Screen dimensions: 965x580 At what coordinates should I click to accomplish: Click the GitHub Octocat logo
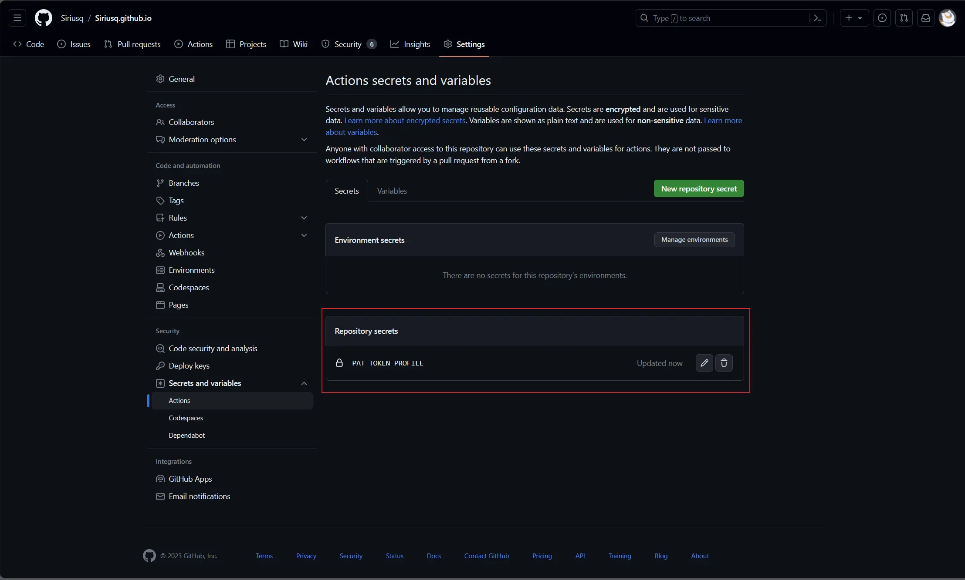tap(44, 18)
